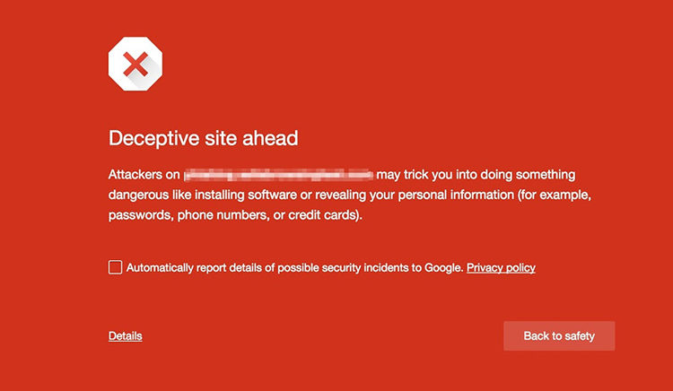Go Back to safety
The height and width of the screenshot is (391, 673).
(559, 335)
